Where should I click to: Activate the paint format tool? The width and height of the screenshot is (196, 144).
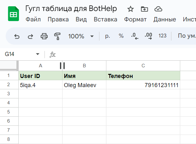57,36
